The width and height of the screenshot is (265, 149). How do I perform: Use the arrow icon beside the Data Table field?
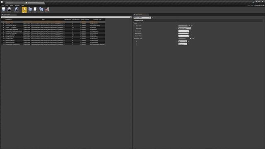pyautogui.click(x=189, y=26)
